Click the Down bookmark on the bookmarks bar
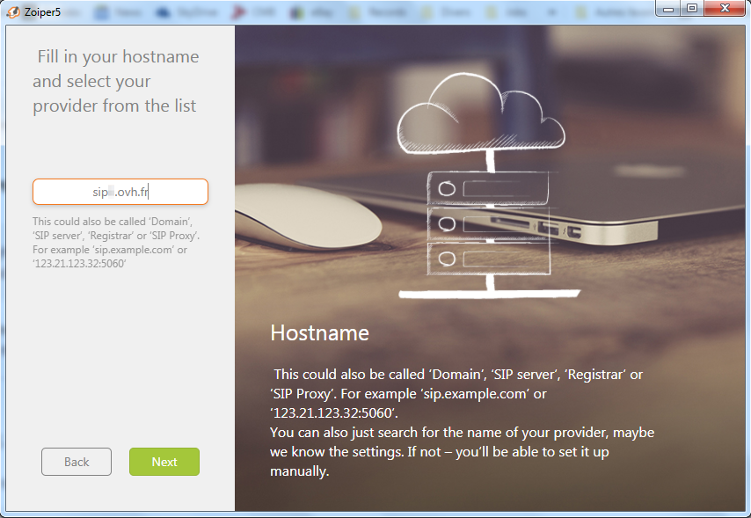The width and height of the screenshot is (751, 518). tap(444, 11)
